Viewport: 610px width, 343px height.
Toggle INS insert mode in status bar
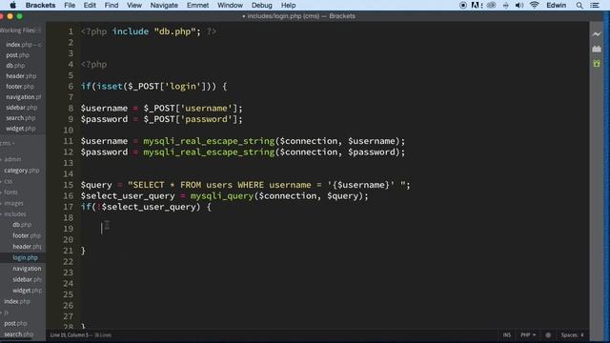point(506,334)
